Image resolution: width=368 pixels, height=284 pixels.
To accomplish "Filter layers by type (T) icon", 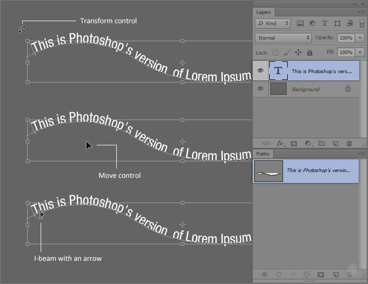I will [x=325, y=24].
